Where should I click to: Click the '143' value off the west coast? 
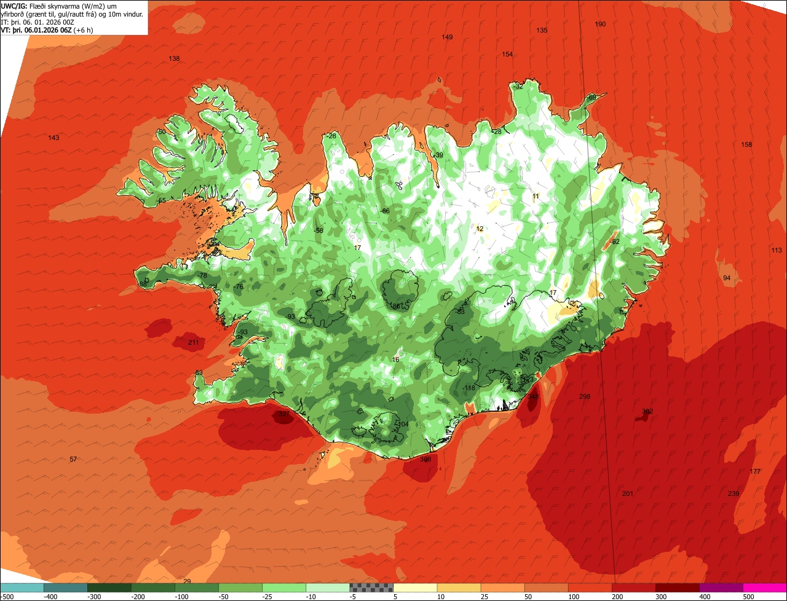tap(53, 138)
